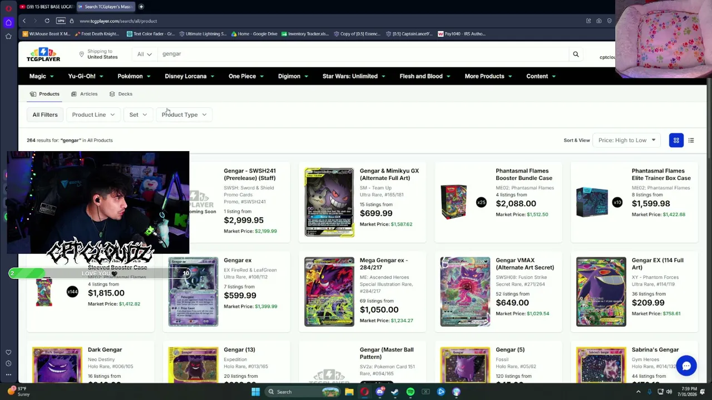
Task: Open the More Products menu
Action: [488, 76]
